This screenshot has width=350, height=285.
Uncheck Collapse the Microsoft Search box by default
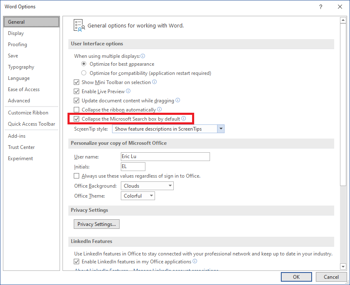click(x=76, y=119)
